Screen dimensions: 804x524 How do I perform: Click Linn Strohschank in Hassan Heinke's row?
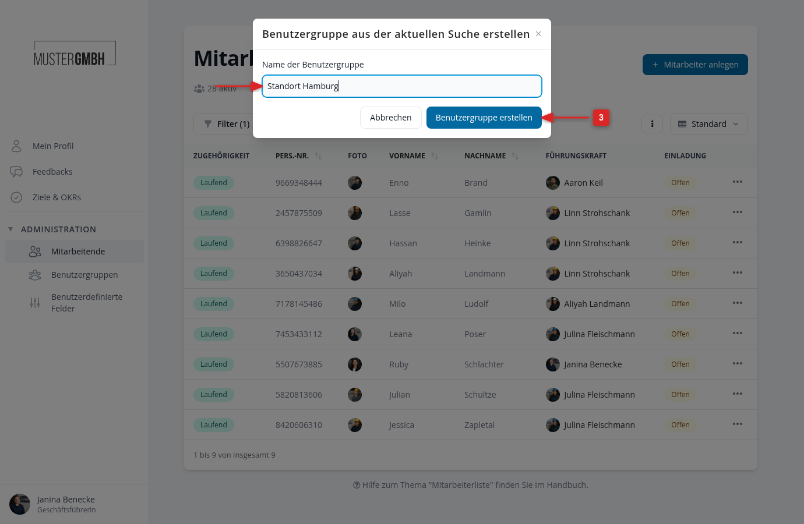[x=588, y=243]
